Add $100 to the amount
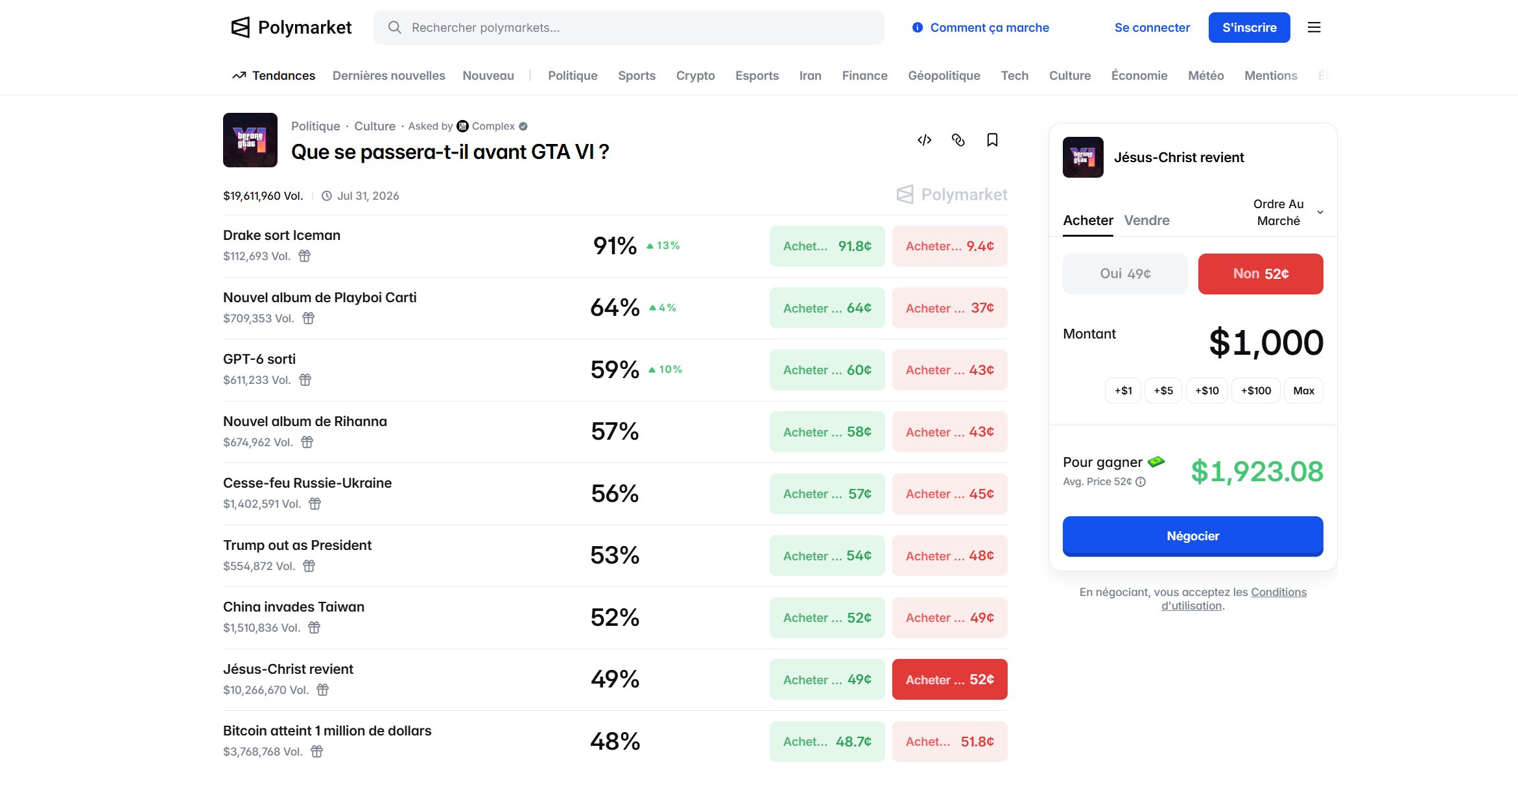The height and width of the screenshot is (799, 1518). pyautogui.click(x=1255, y=390)
